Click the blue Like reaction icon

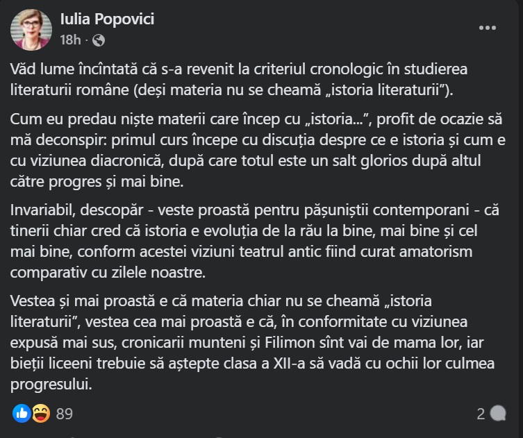(22, 414)
